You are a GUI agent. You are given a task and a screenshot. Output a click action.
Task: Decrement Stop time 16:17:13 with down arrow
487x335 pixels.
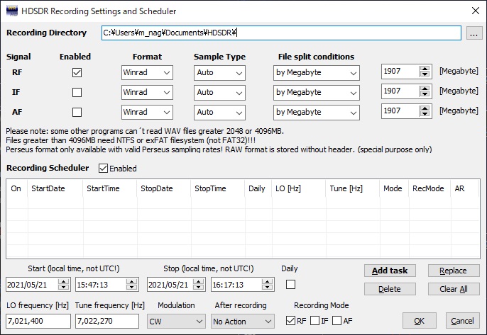tap(267, 288)
